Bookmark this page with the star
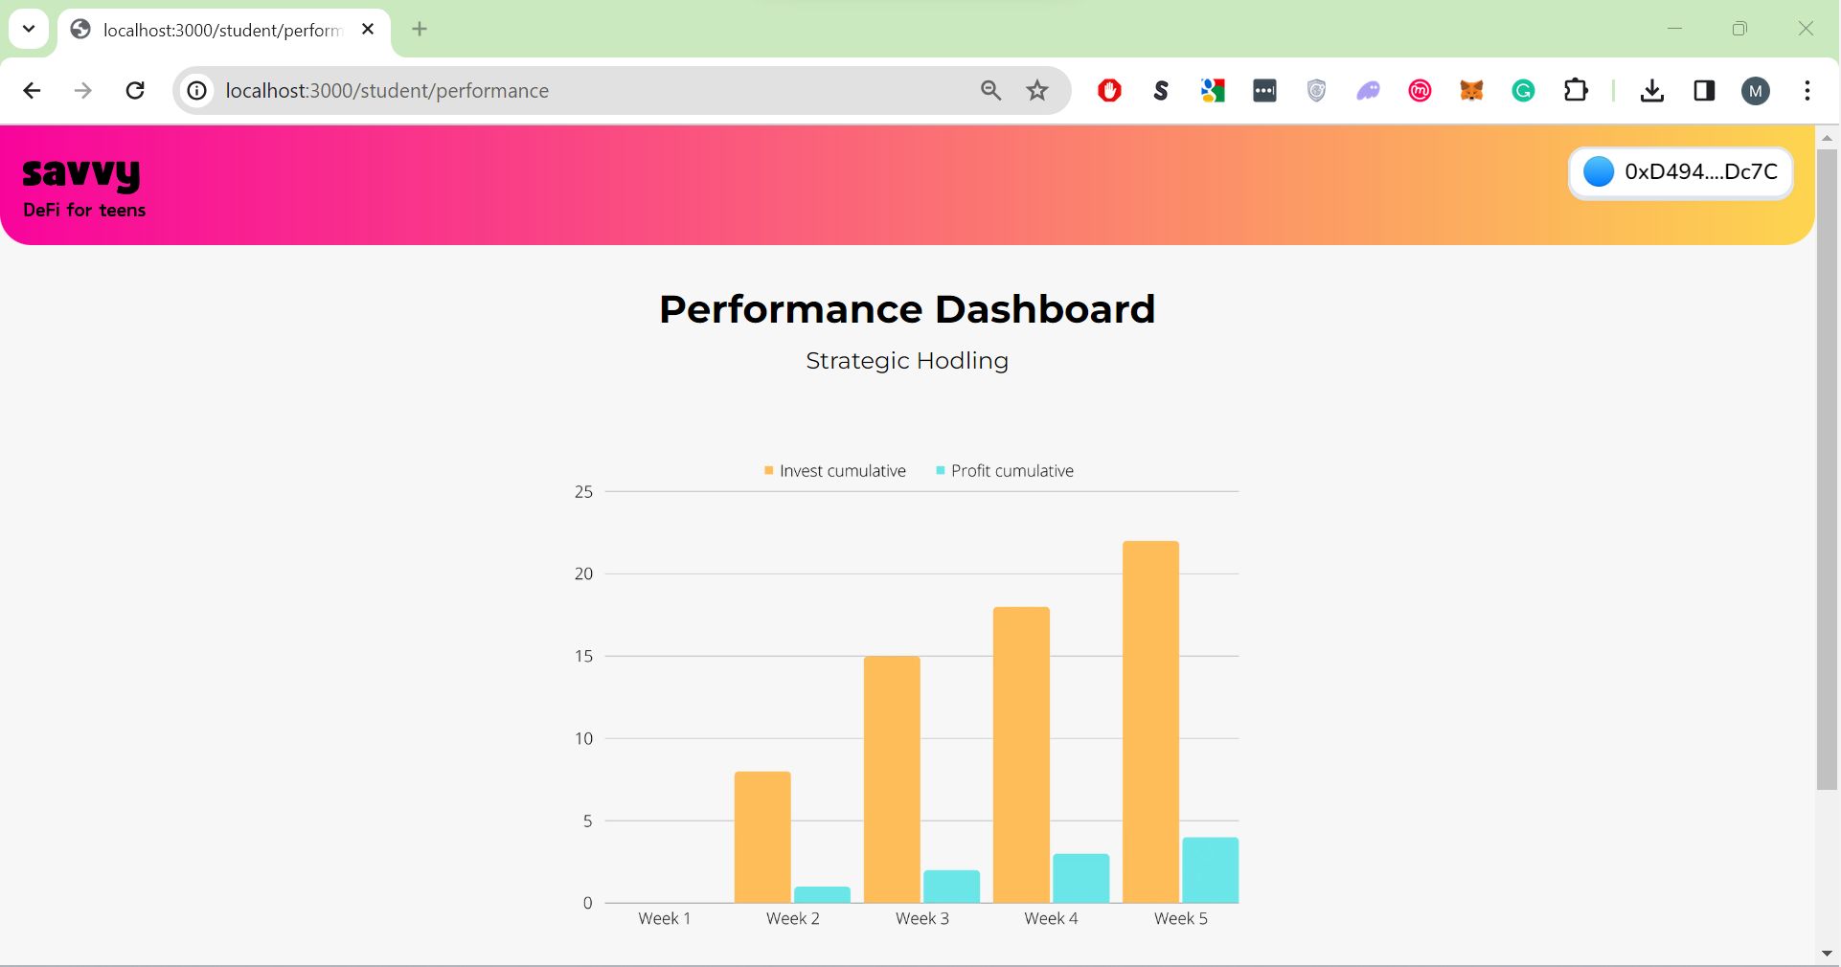This screenshot has width=1841, height=967. coord(1037,90)
